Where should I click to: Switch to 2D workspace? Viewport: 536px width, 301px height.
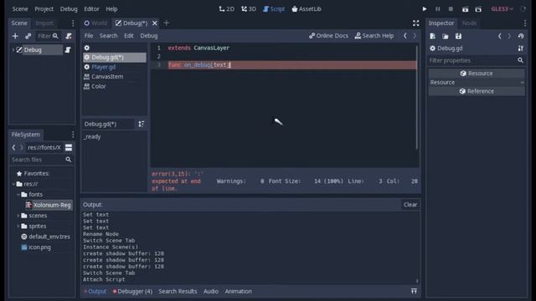coord(227,9)
